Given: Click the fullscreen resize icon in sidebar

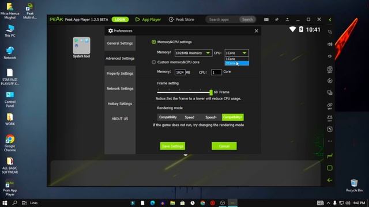Looking at the screenshot, I should (330, 129).
